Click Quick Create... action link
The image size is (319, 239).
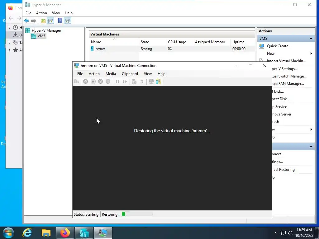tap(279, 46)
